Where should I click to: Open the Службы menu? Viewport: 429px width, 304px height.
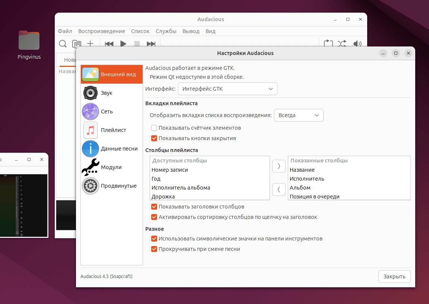[x=166, y=31]
